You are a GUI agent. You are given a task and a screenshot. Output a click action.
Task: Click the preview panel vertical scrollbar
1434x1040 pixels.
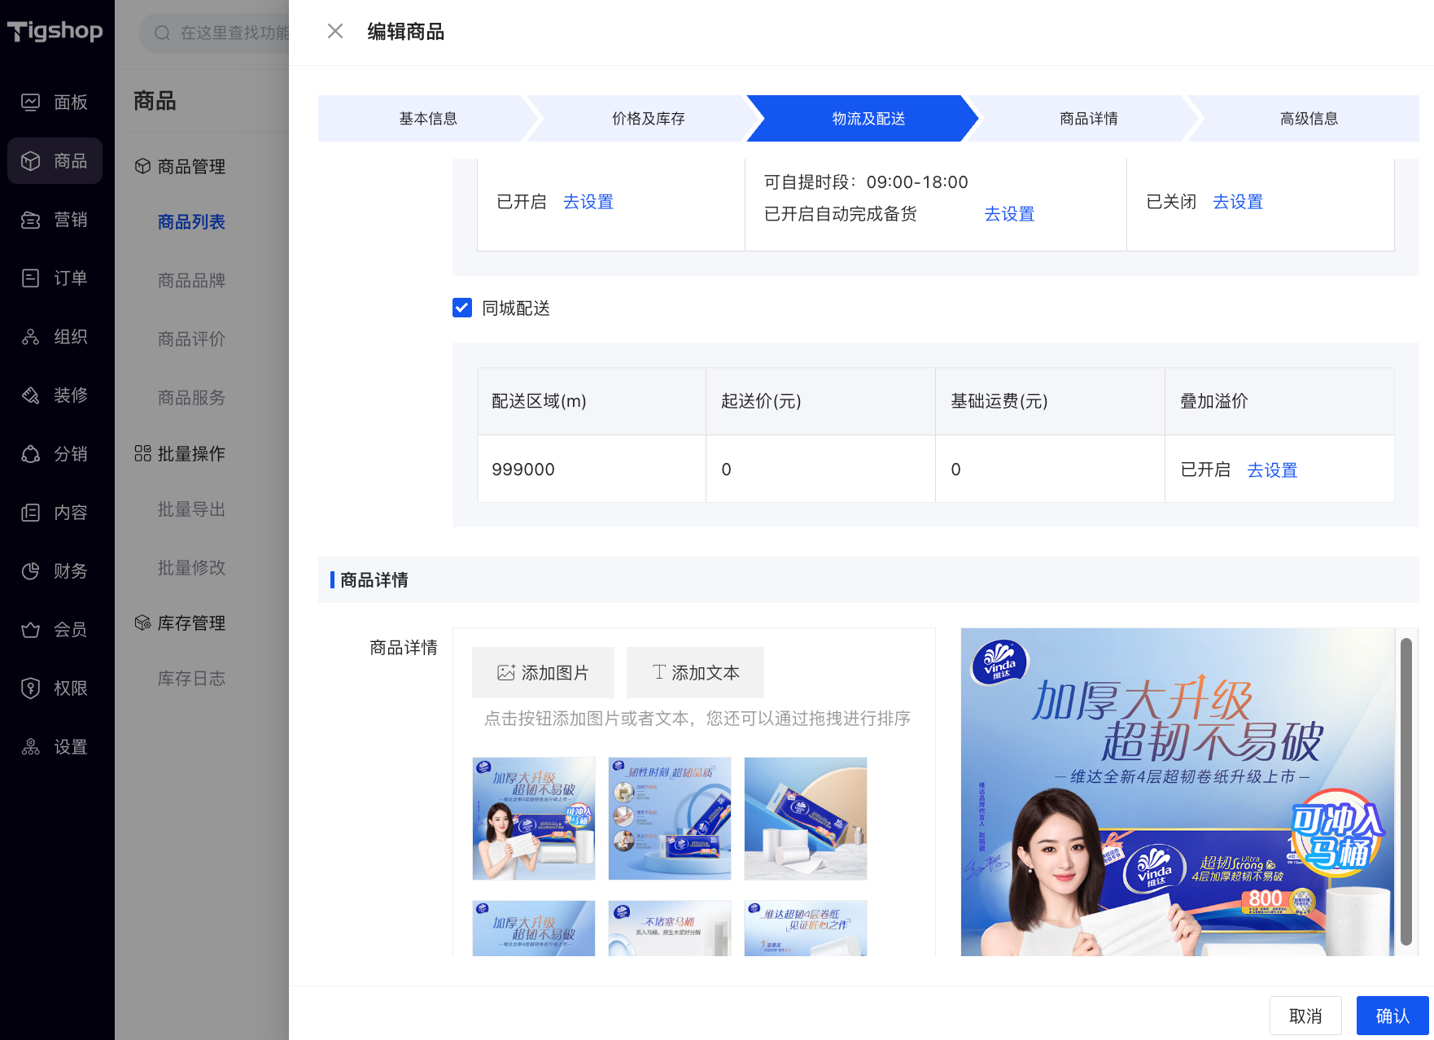[x=1406, y=791]
